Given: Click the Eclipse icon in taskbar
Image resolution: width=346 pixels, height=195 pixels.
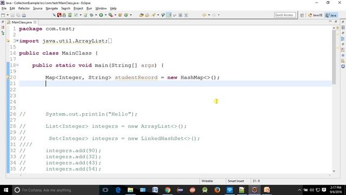Looking at the screenshot, I should click(255, 190).
